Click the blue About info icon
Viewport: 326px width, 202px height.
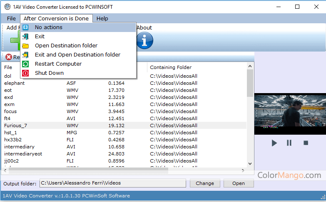pyautogui.click(x=144, y=41)
